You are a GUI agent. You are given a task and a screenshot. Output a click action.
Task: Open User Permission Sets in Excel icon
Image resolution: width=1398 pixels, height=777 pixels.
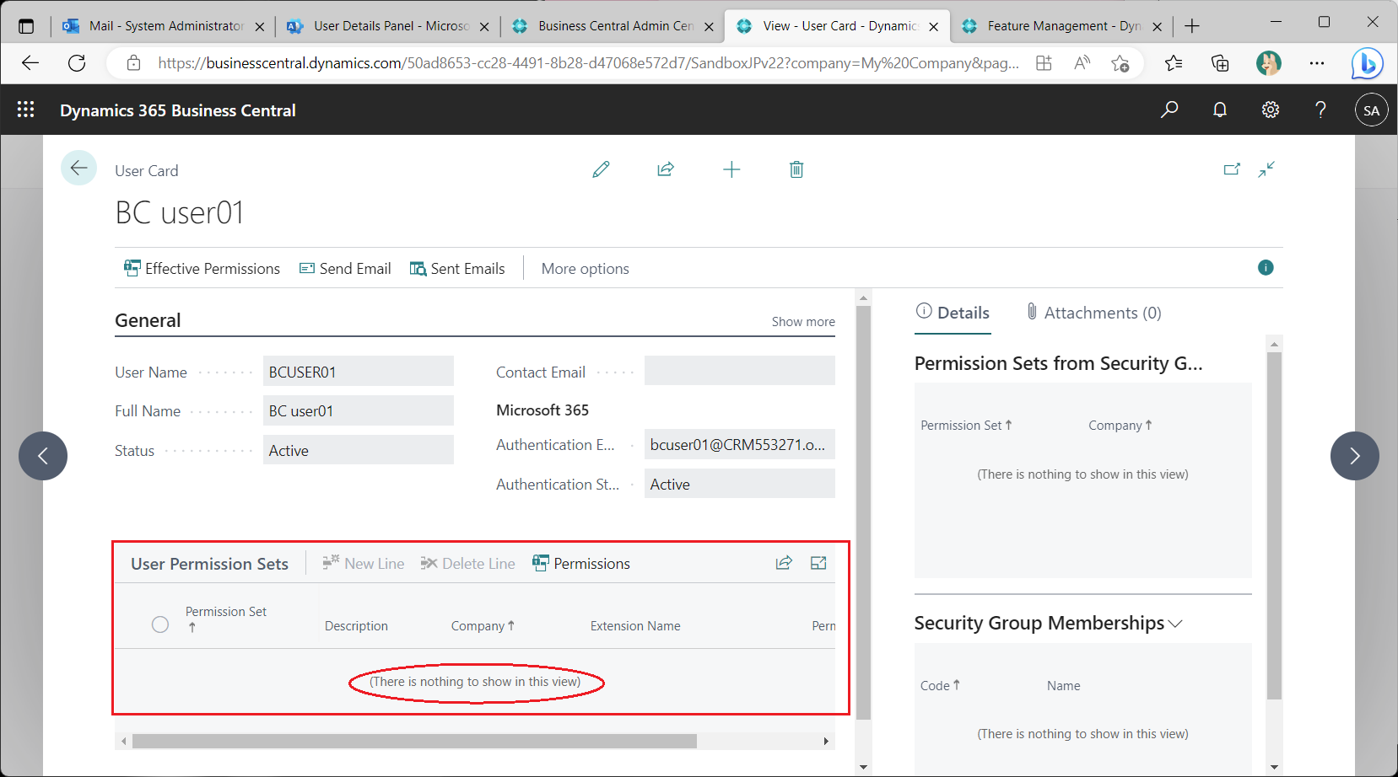(x=818, y=562)
